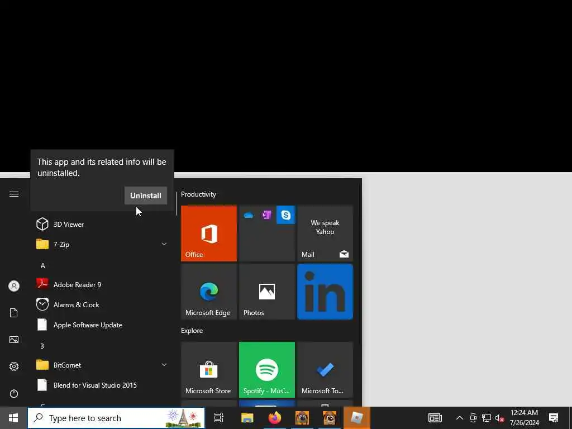Click the taskbar search box

tap(116, 418)
